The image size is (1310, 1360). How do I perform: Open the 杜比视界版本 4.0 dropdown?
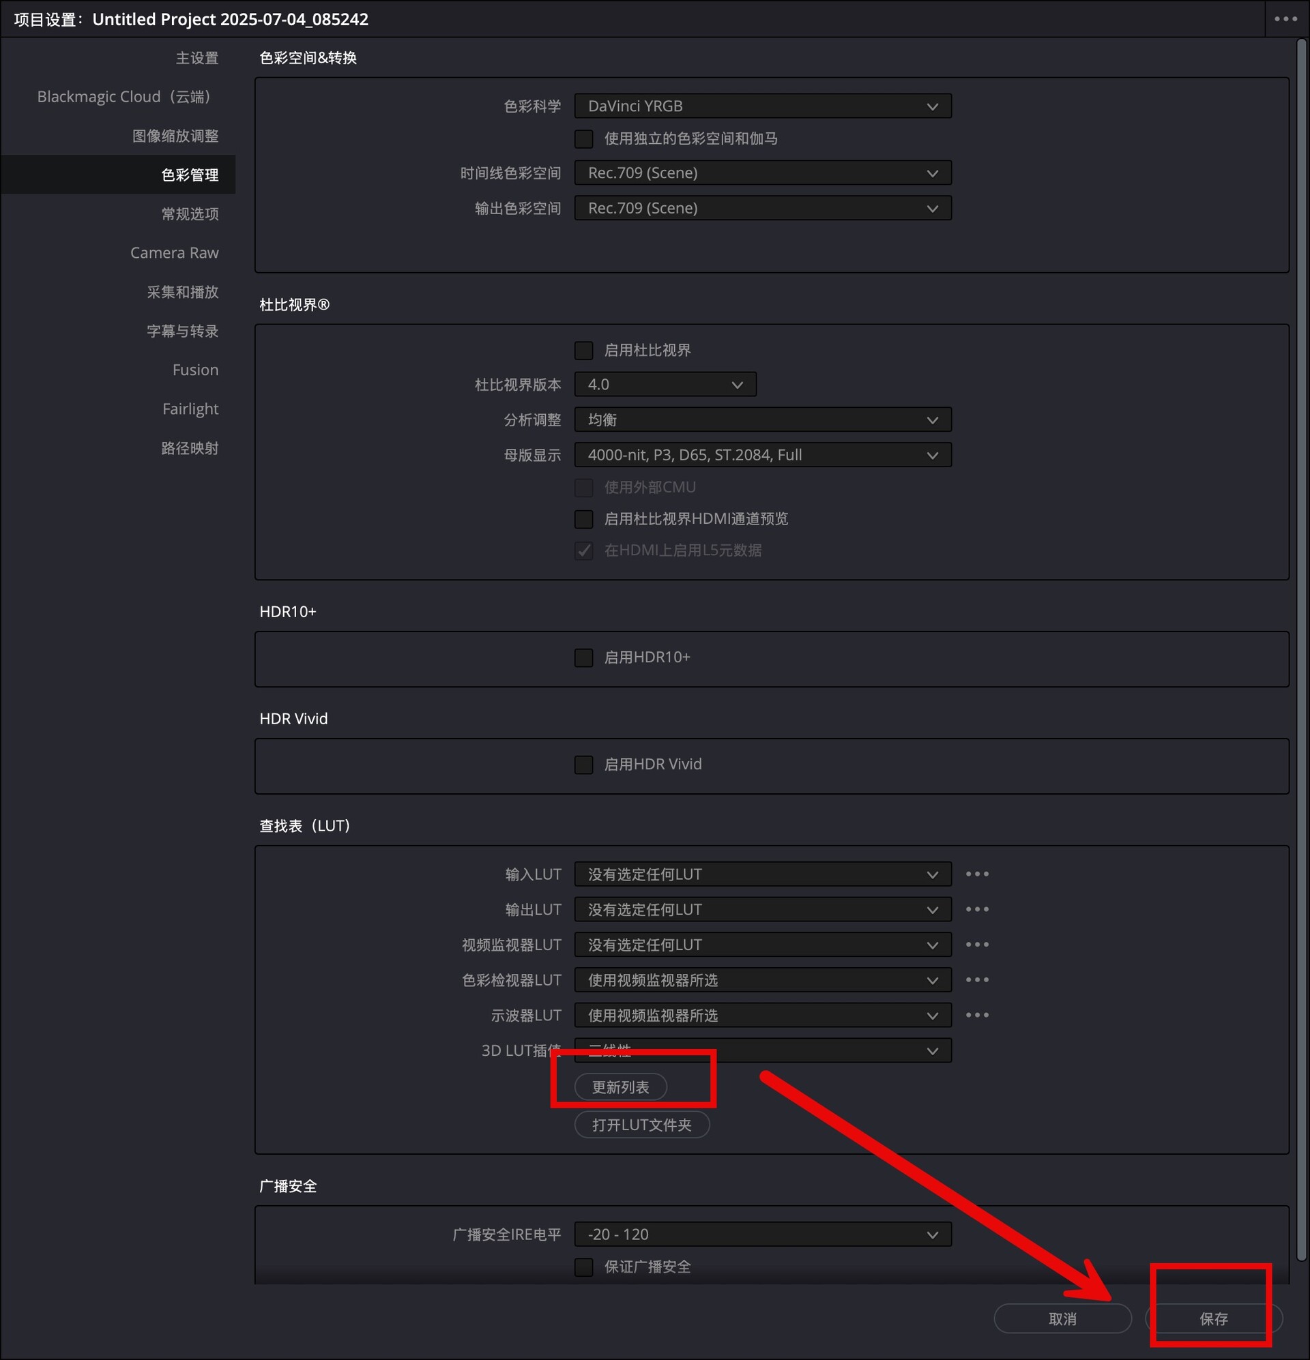tap(665, 385)
